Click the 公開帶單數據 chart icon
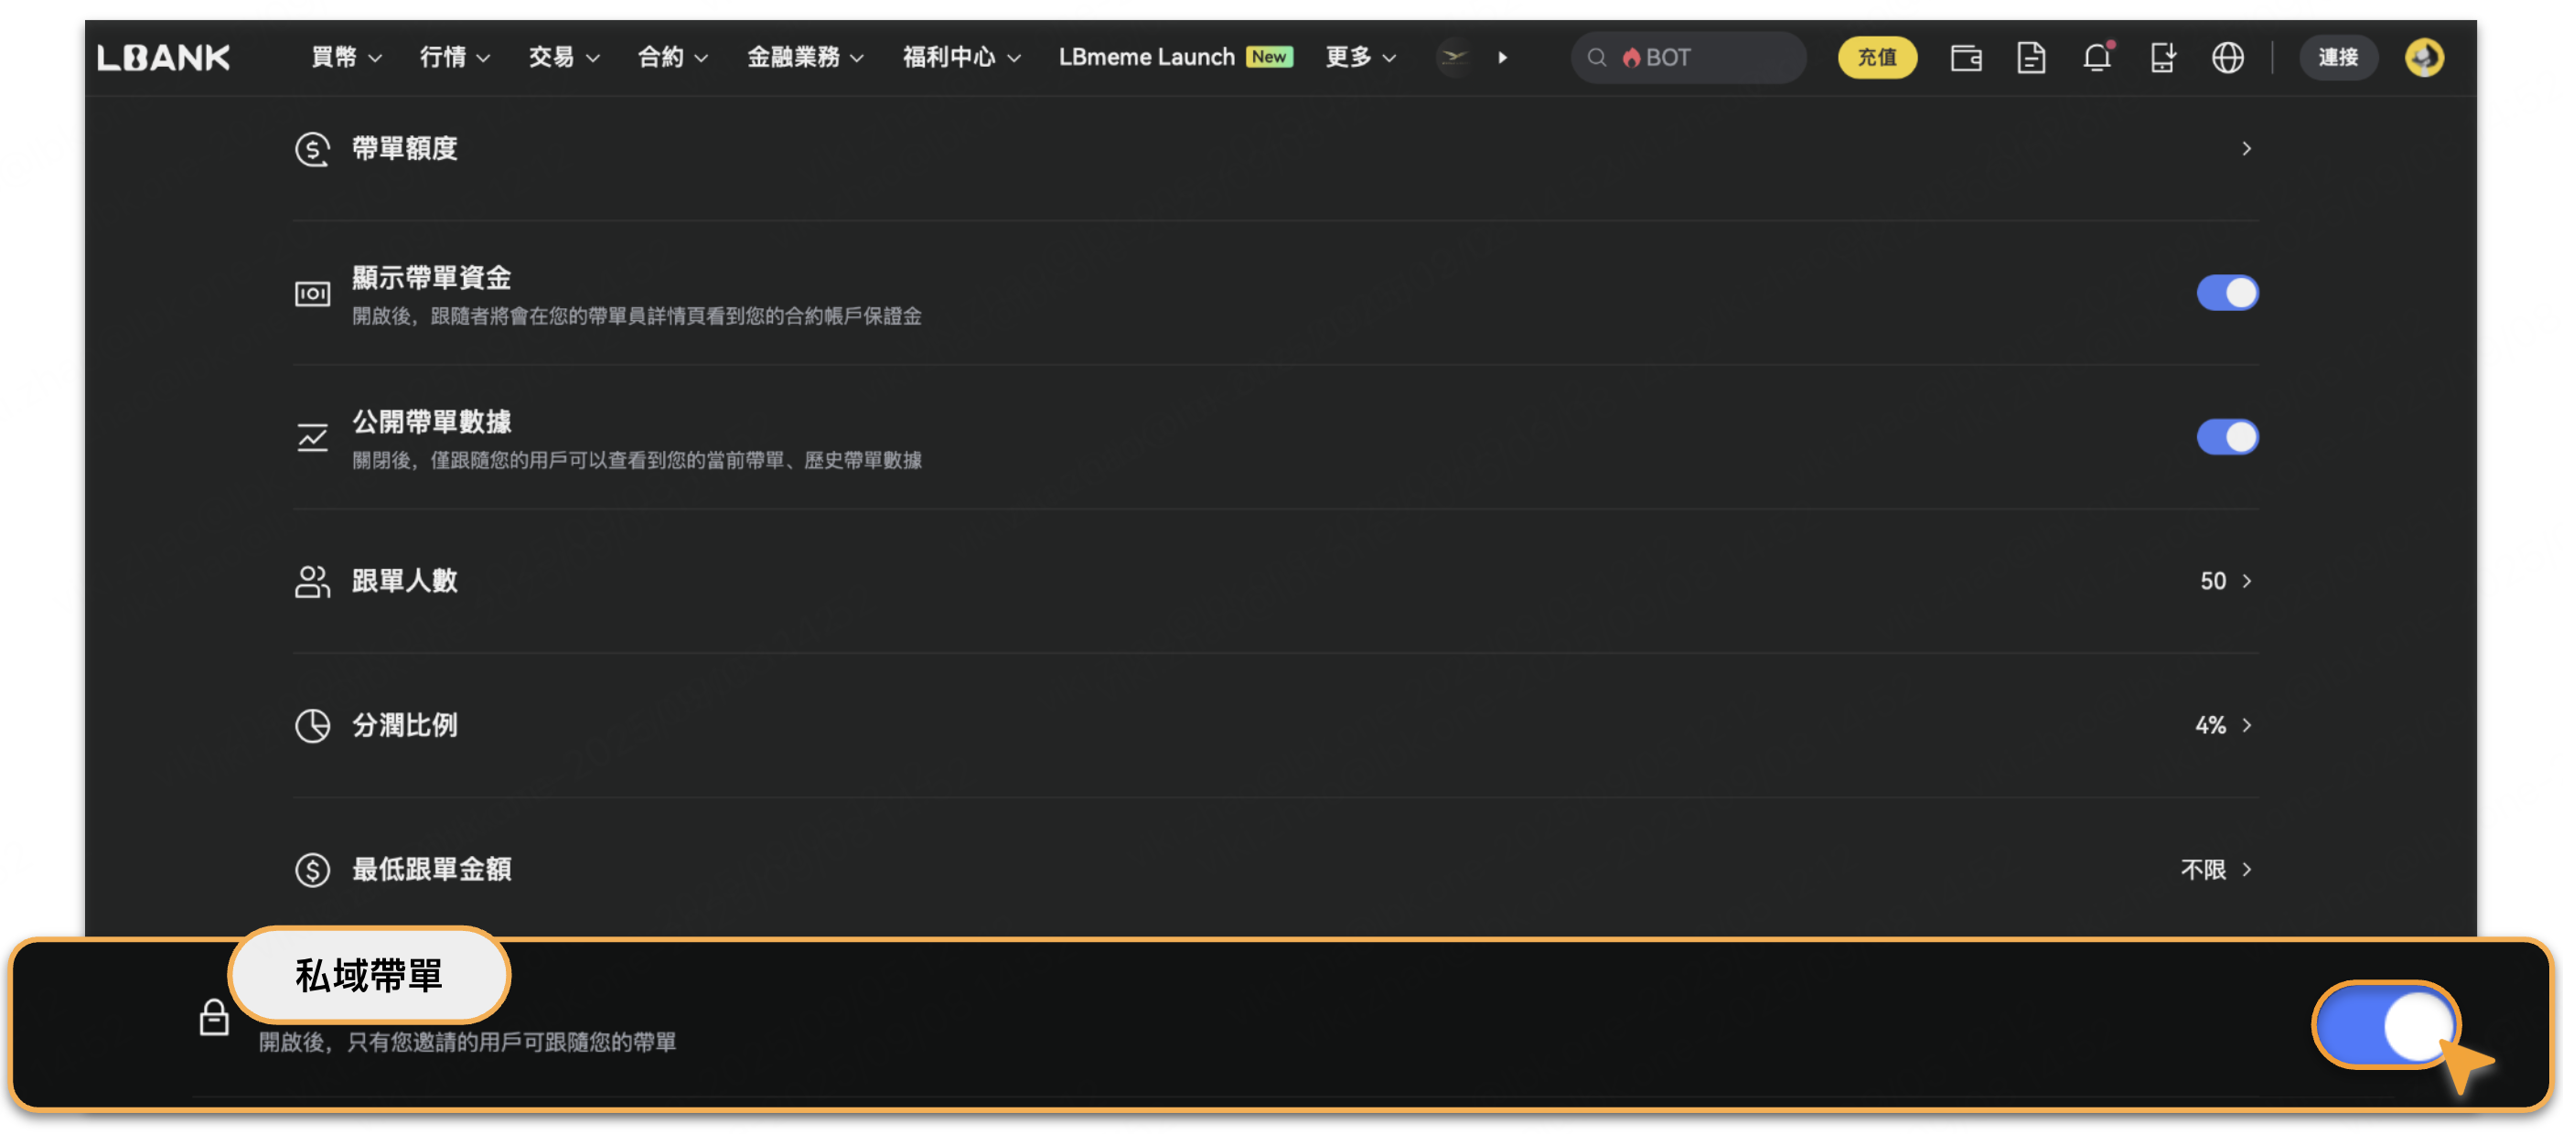Screen dimensions: 2563x1134 [x=313, y=437]
